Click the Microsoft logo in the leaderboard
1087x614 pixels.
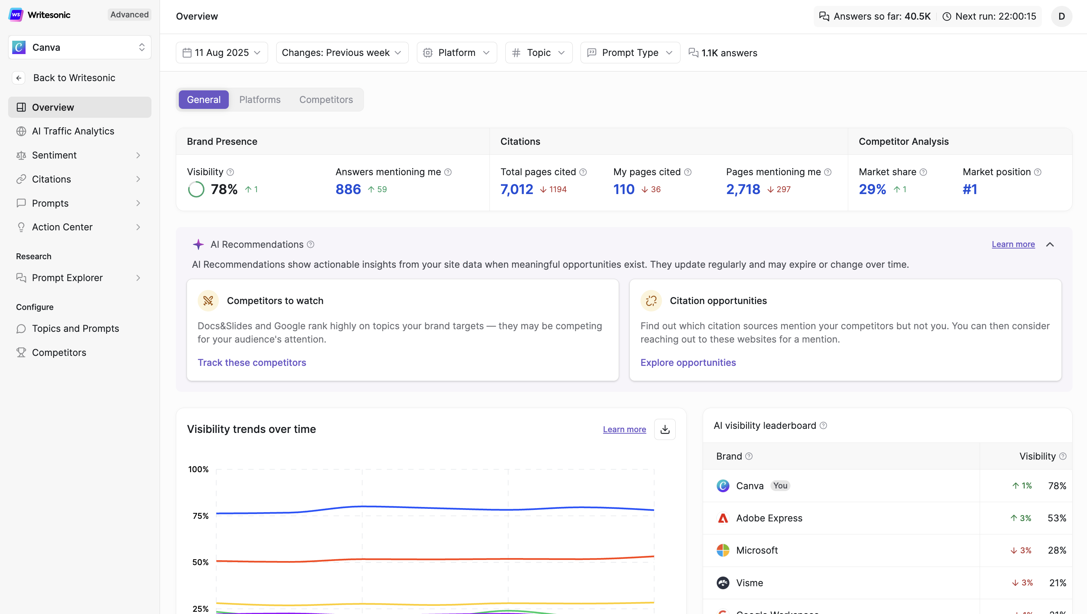(723, 550)
